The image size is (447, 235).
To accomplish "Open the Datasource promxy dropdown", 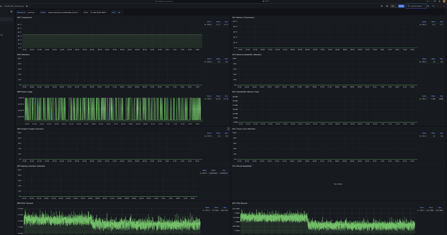I will tap(32, 13).
